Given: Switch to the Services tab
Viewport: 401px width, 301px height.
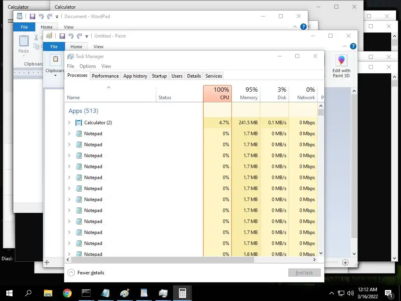Looking at the screenshot, I should coord(214,76).
